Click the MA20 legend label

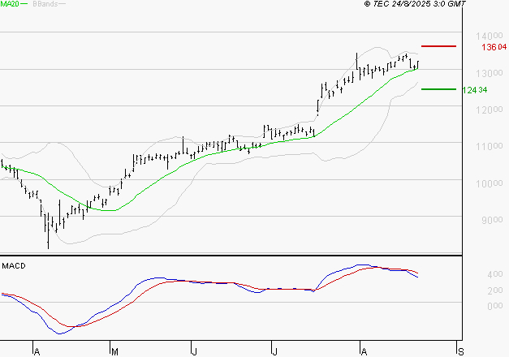pyautogui.click(x=10, y=4)
